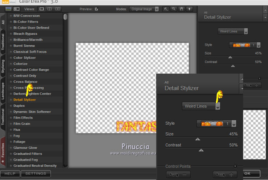Select the Dynamic Skin Softener filter
Screen dimensions: 268x180
pos(32,112)
